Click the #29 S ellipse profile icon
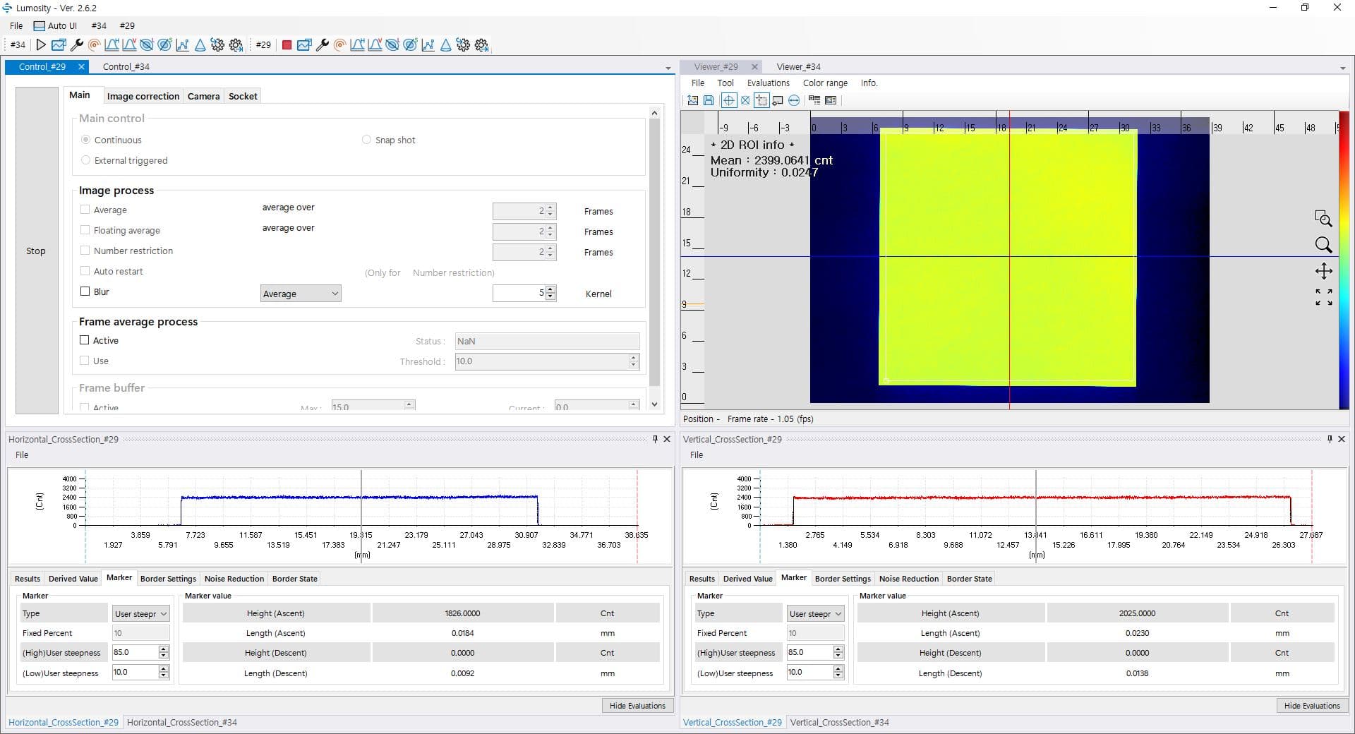The image size is (1355, 734). (x=410, y=44)
